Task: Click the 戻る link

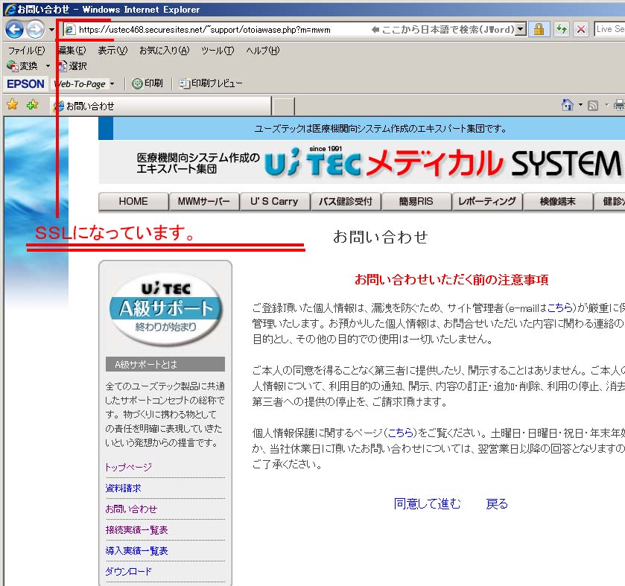Action: pos(497,504)
